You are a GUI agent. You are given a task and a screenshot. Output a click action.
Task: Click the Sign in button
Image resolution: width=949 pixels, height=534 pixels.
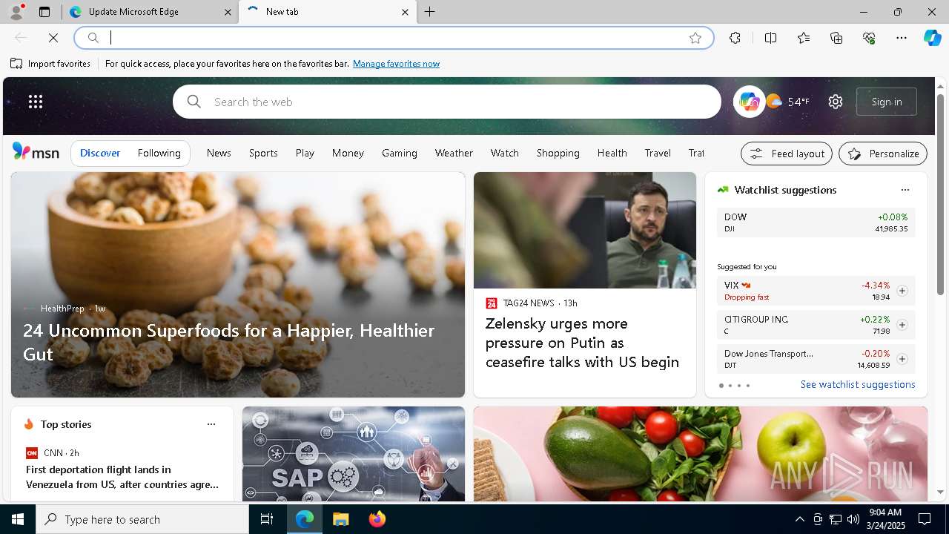click(887, 102)
